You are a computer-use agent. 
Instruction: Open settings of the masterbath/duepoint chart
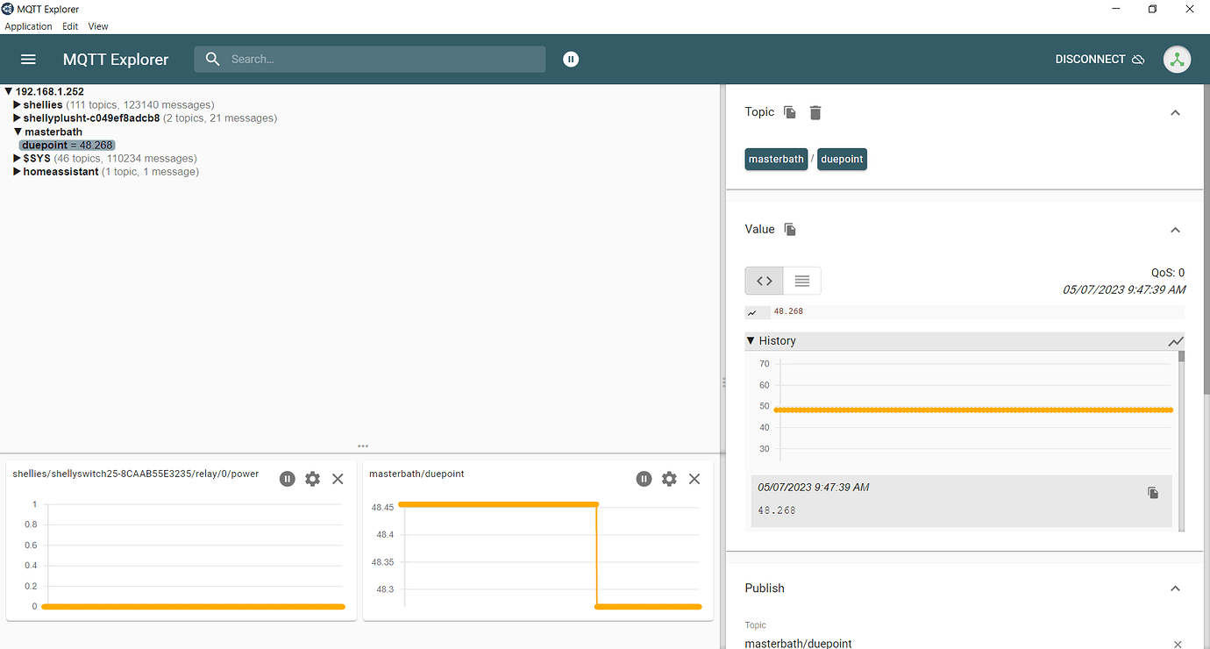pyautogui.click(x=669, y=479)
